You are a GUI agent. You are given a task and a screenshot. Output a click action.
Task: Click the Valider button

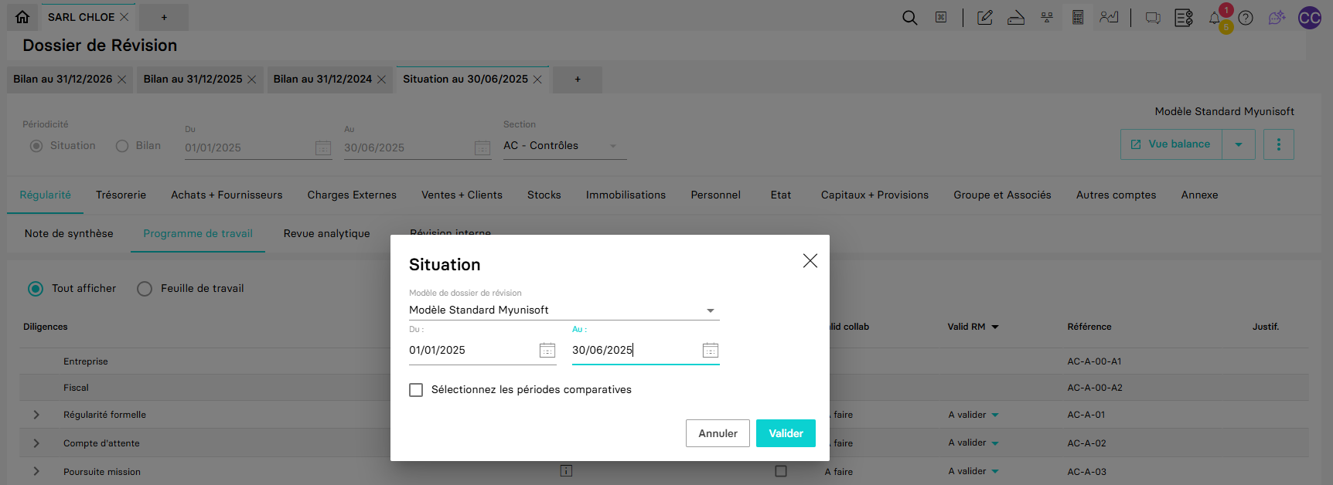(x=785, y=433)
